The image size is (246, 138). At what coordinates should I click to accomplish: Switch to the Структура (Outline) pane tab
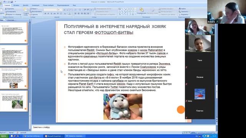[11, 20]
